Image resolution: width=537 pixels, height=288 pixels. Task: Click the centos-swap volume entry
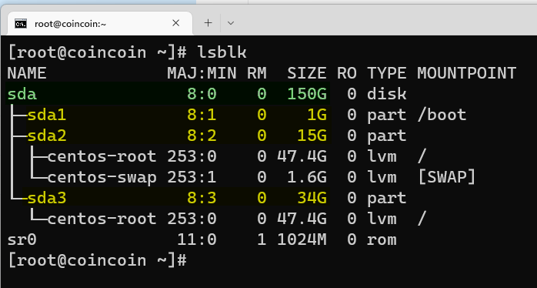(x=102, y=178)
